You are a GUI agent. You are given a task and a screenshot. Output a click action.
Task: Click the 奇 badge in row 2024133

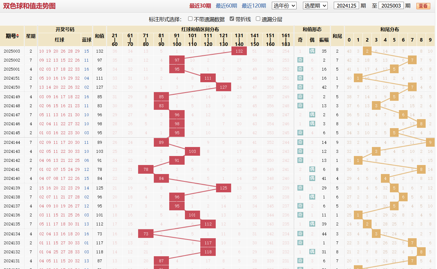pos(300,243)
